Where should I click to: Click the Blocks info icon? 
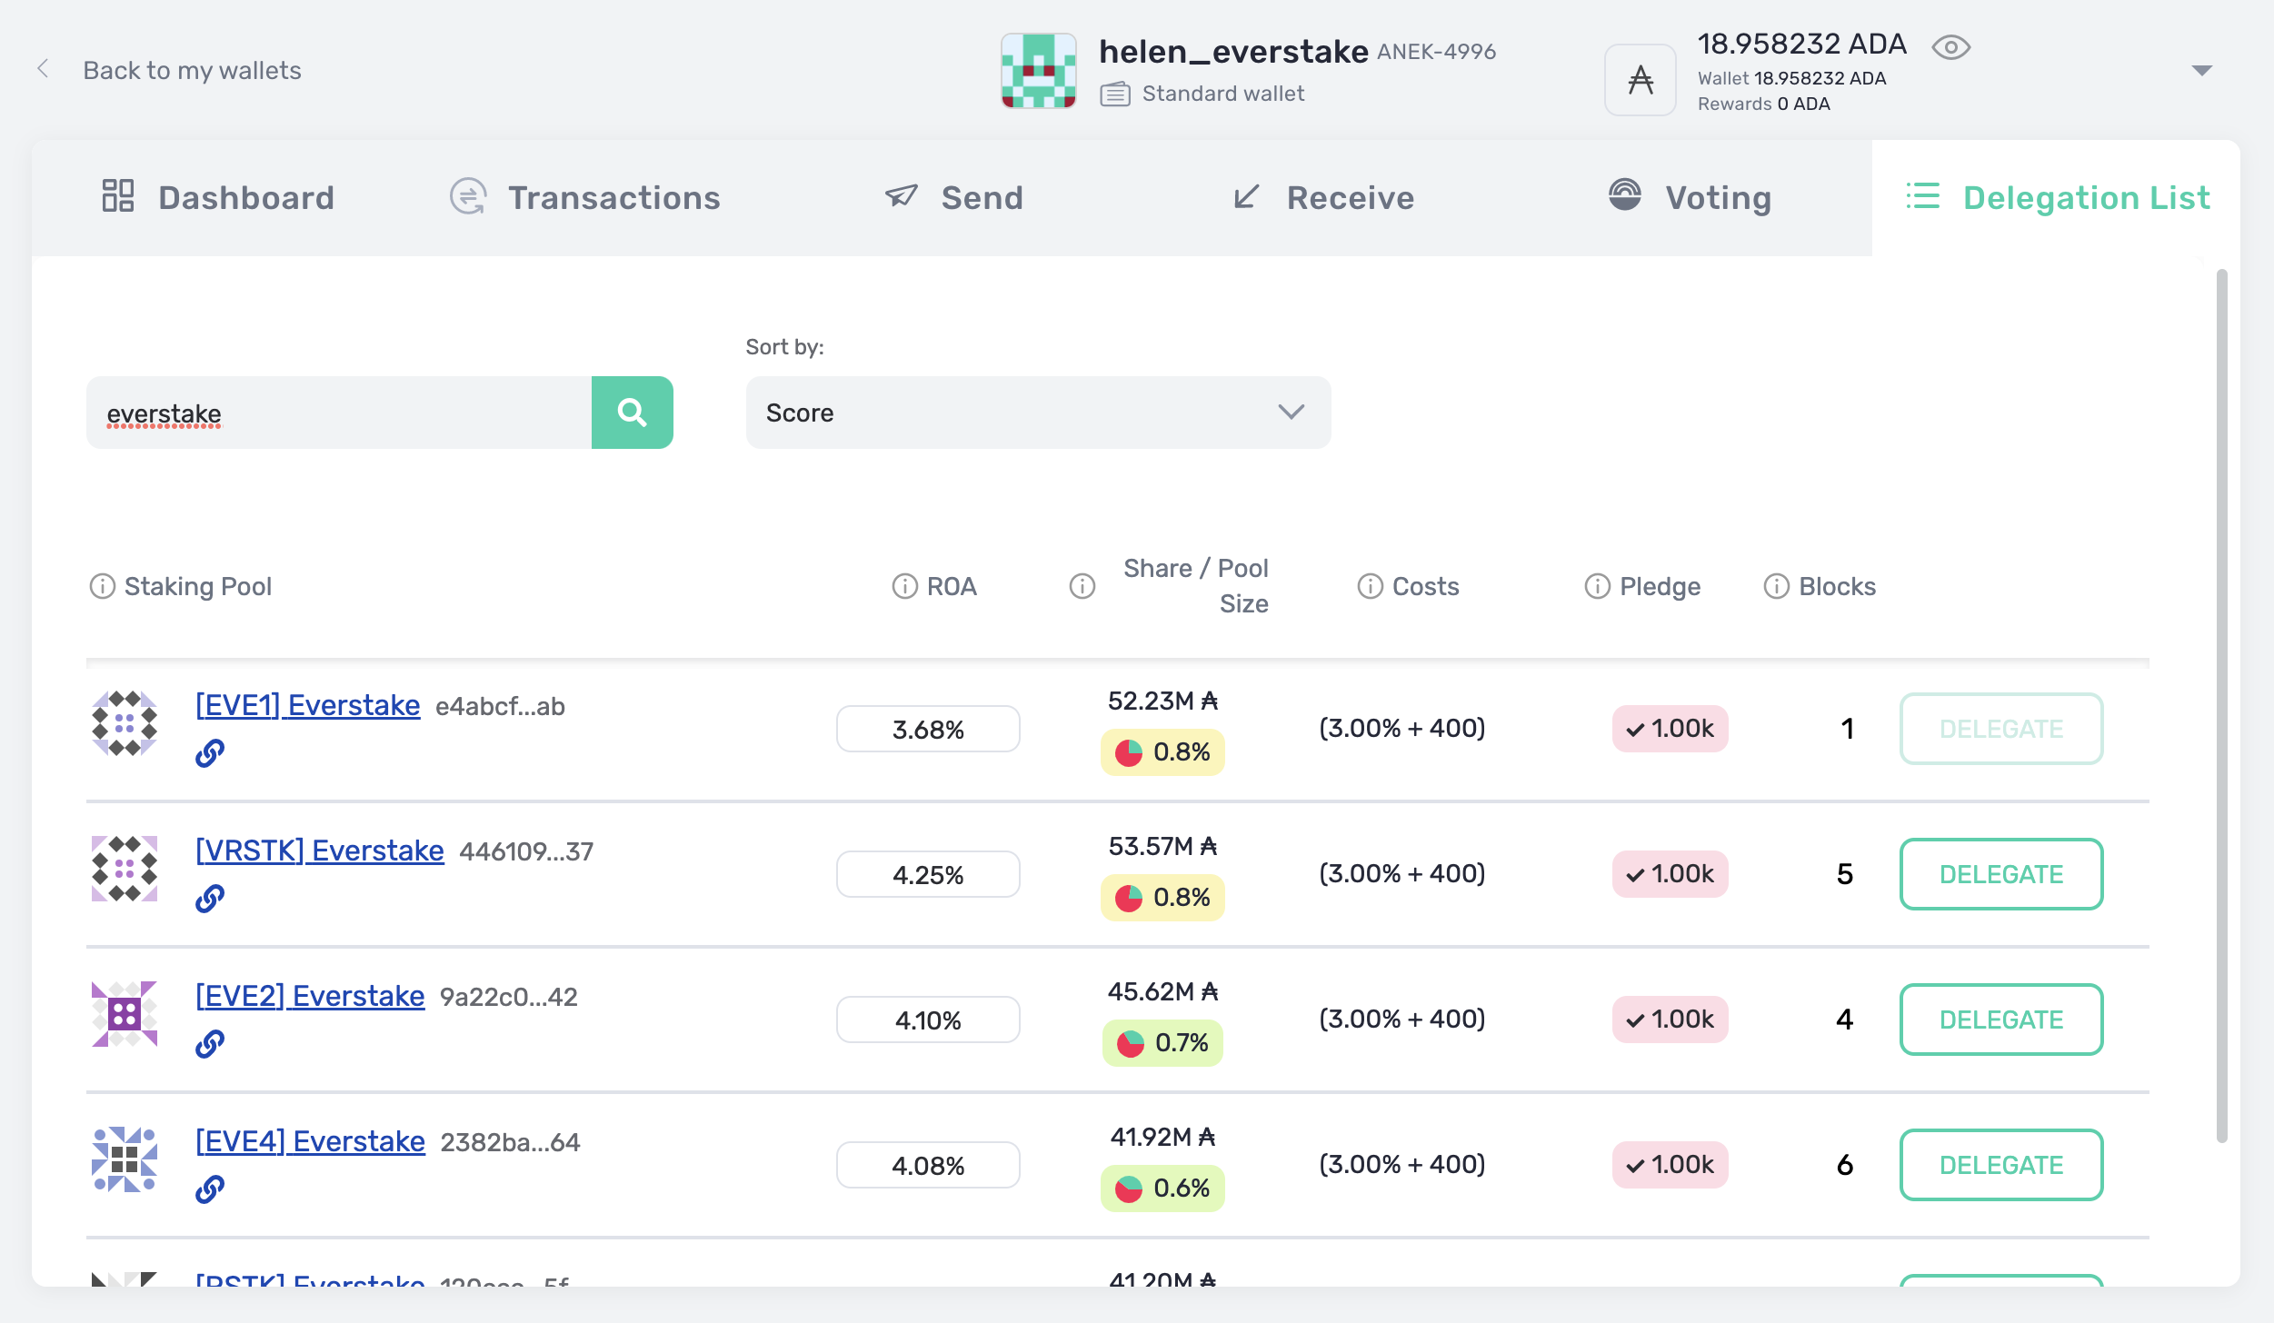tap(1776, 587)
